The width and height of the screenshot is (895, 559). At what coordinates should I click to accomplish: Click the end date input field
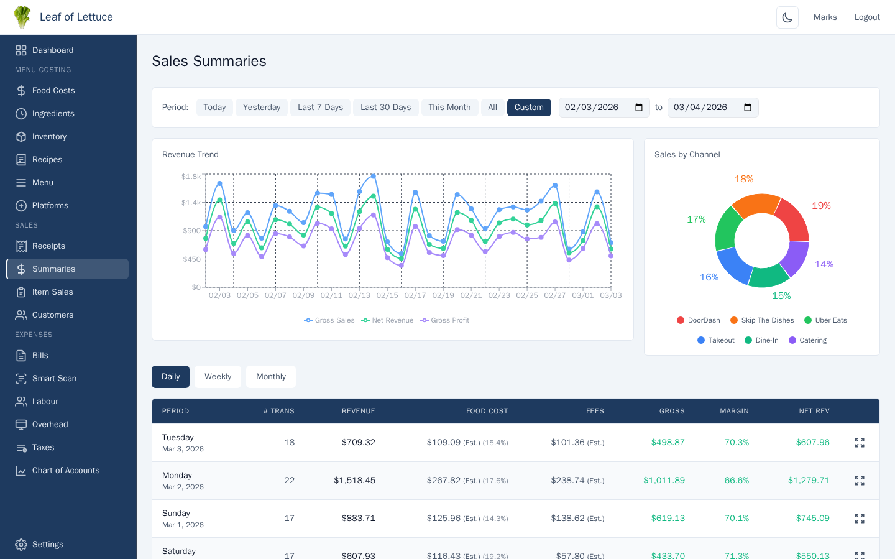coord(702,108)
